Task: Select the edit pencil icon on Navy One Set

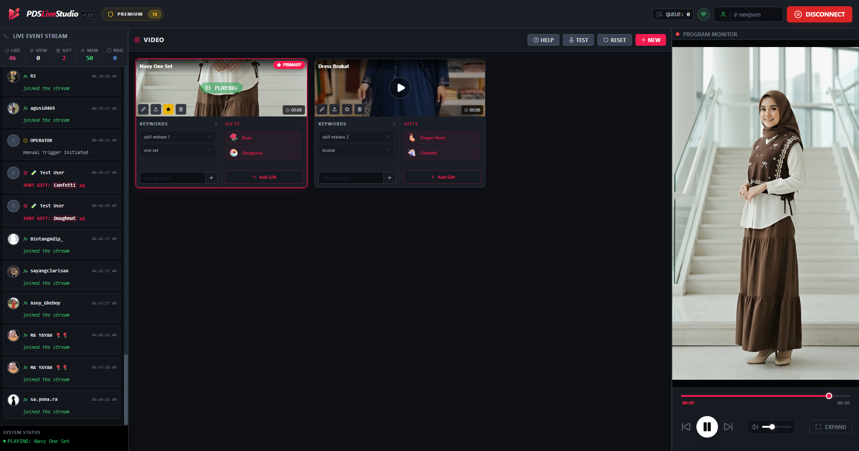Action: (143, 109)
